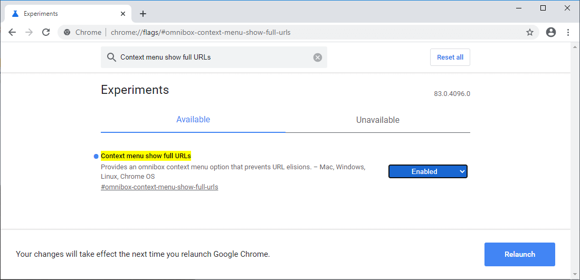Click inside the Search flags text field

click(x=211, y=57)
